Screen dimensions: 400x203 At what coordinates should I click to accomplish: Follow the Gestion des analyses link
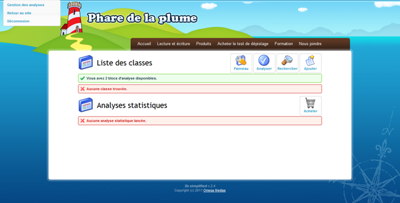tap(25, 5)
